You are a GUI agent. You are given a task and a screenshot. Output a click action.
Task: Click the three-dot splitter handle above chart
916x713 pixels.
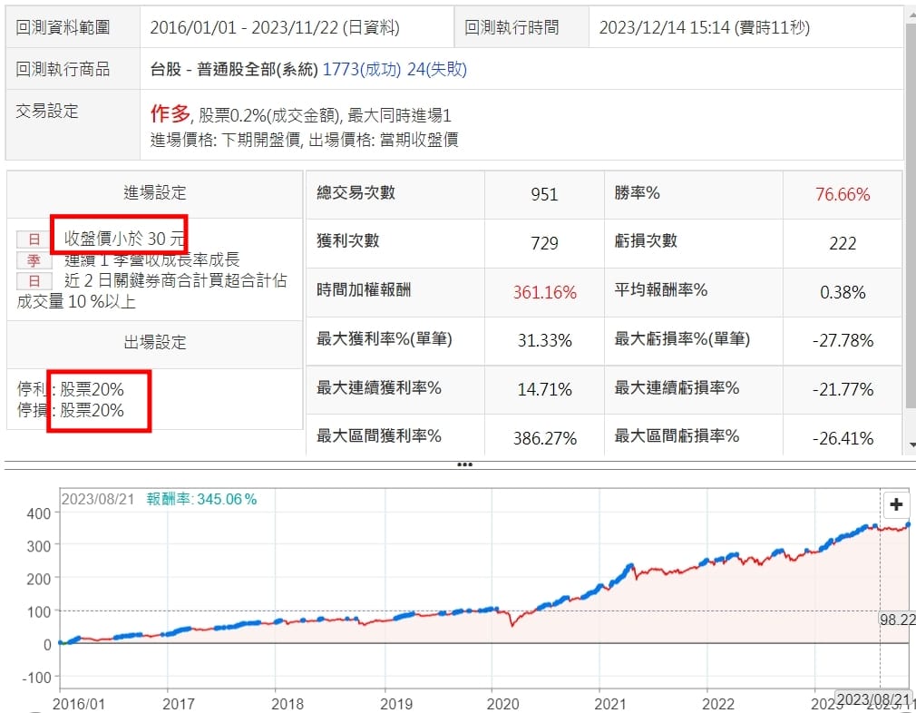[x=464, y=464]
